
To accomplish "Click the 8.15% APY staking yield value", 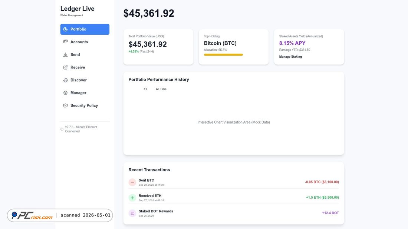I will coord(292,43).
